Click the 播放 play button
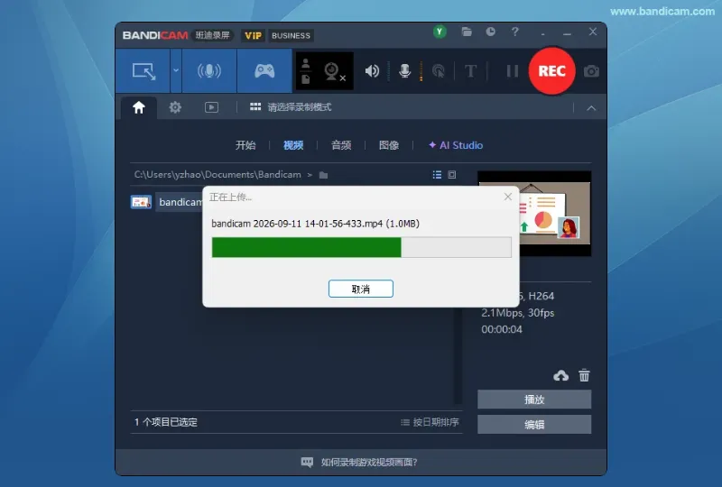The height and width of the screenshot is (487, 722). 534,400
